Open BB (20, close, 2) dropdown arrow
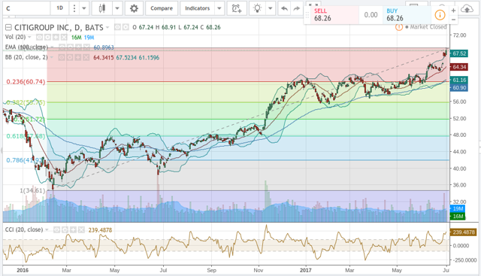 tap(52, 57)
